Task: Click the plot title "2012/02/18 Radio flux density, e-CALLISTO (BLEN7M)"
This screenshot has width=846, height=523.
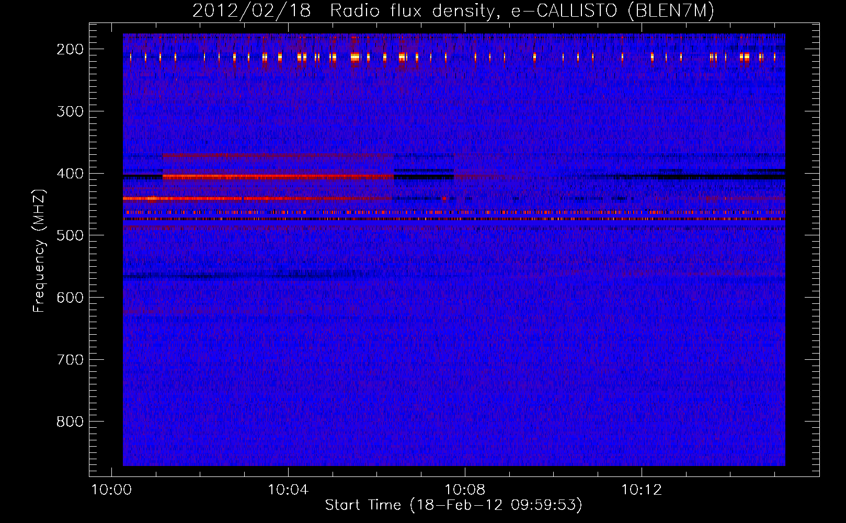Action: [x=453, y=11]
